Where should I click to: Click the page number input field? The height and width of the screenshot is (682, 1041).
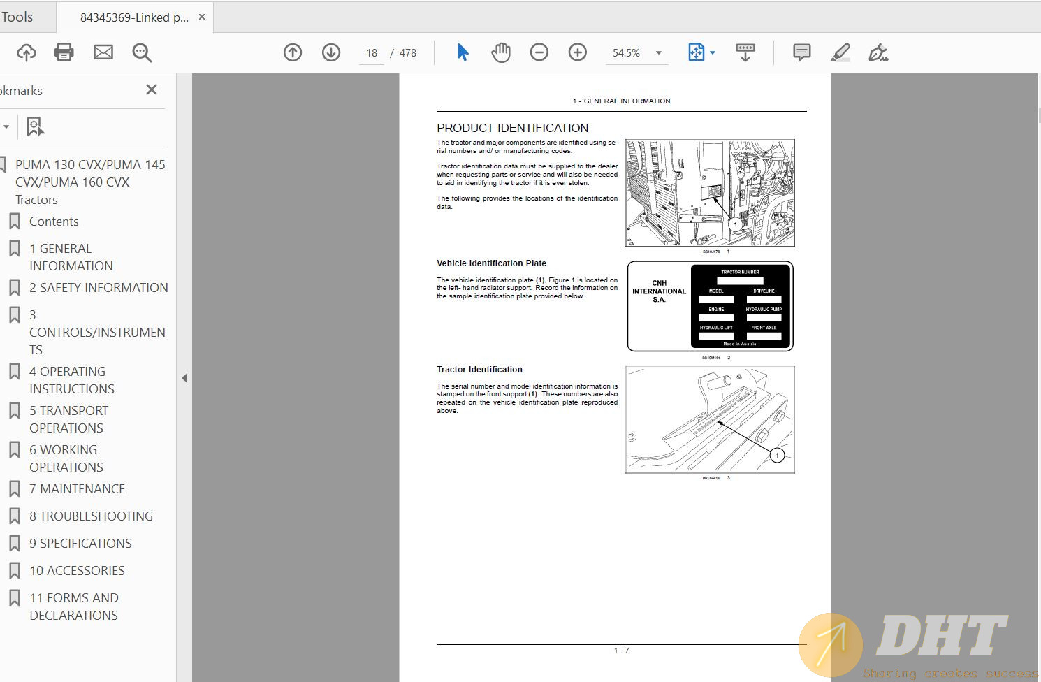(x=372, y=53)
